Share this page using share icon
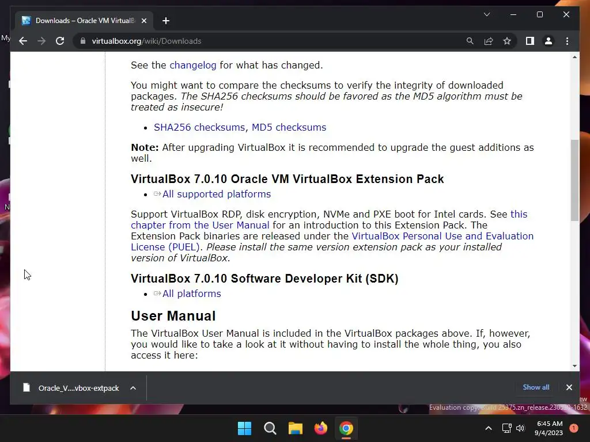The width and height of the screenshot is (590, 442). (x=489, y=41)
